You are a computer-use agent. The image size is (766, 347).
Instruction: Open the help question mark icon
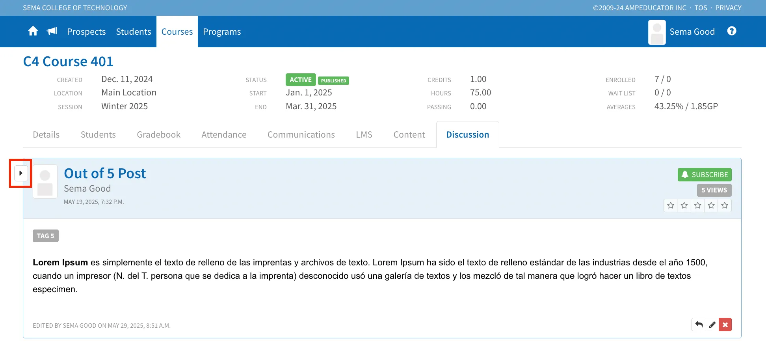(732, 31)
